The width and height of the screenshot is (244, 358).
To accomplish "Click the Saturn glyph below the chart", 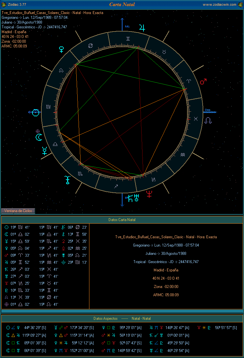I will 130,198.
